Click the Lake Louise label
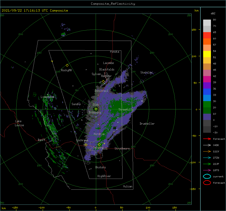The image size is (226, 211). click(x=19, y=123)
